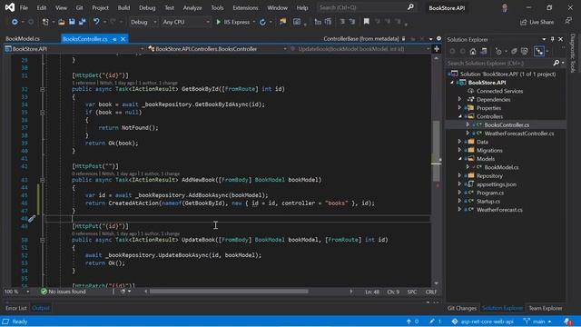Collapse the GetBookById method outline
Image resolution: width=581 pixels, height=327 pixels.
pyautogui.click(x=43, y=89)
